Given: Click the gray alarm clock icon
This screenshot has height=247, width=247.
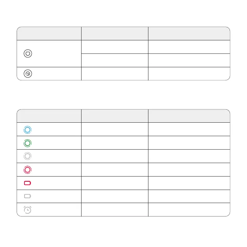Looking at the screenshot, I should (28, 210).
